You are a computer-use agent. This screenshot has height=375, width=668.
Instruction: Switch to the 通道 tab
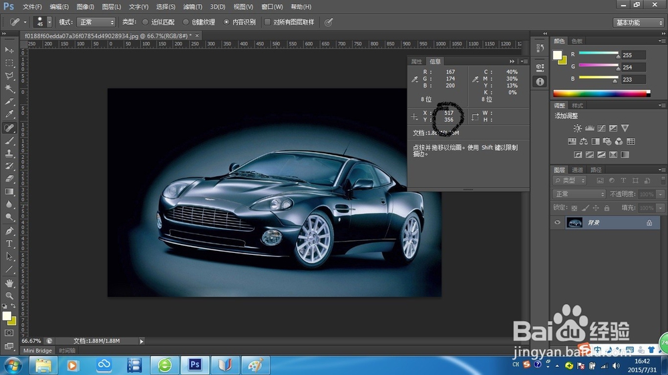pyautogui.click(x=578, y=170)
